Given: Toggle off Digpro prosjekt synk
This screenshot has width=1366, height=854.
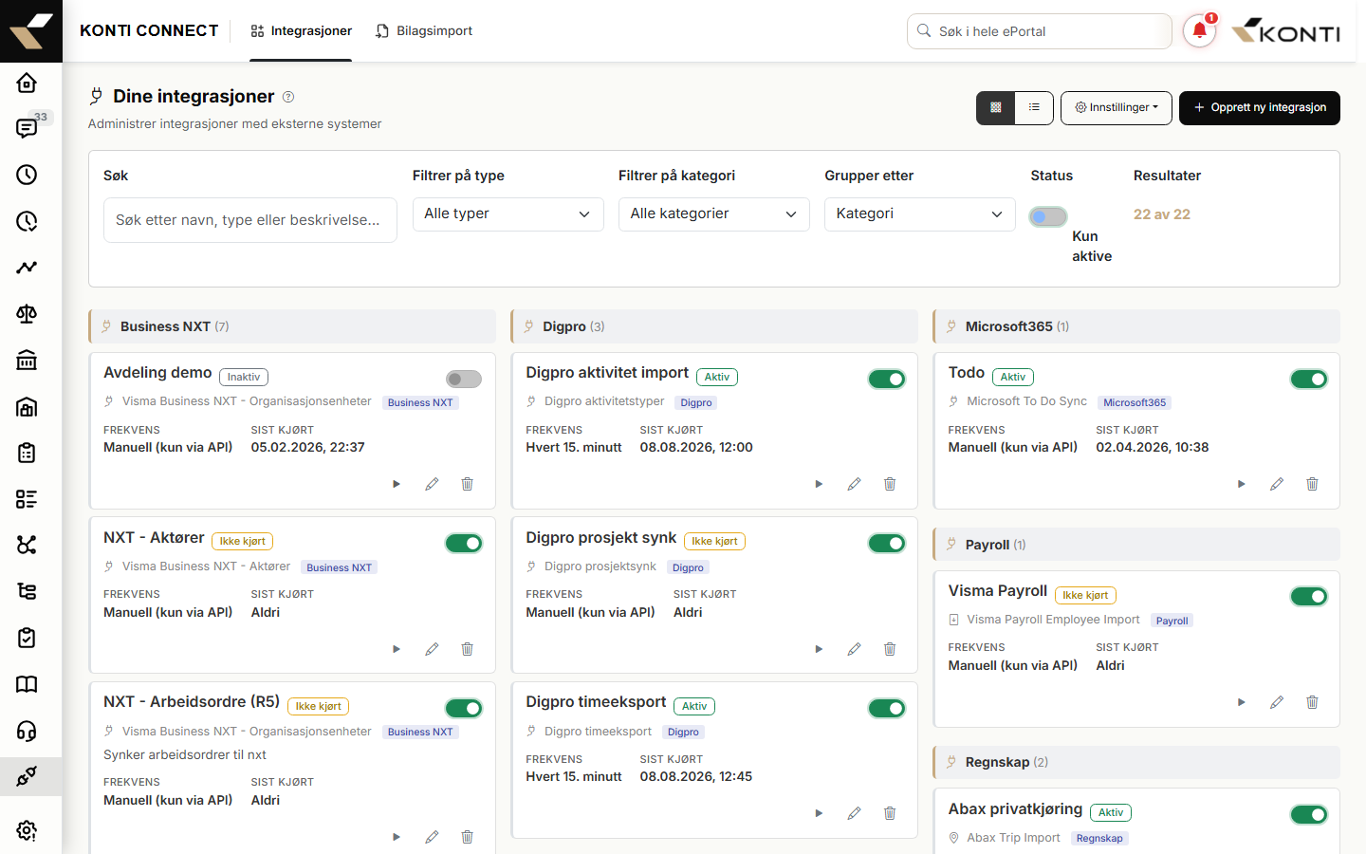Looking at the screenshot, I should 887,544.
